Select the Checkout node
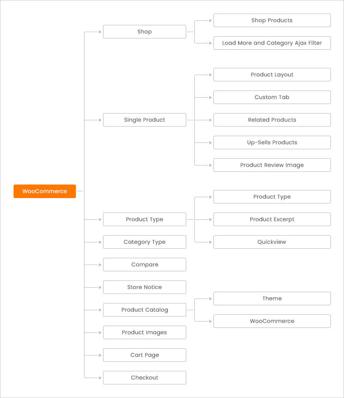This screenshot has width=344, height=398. (145, 378)
